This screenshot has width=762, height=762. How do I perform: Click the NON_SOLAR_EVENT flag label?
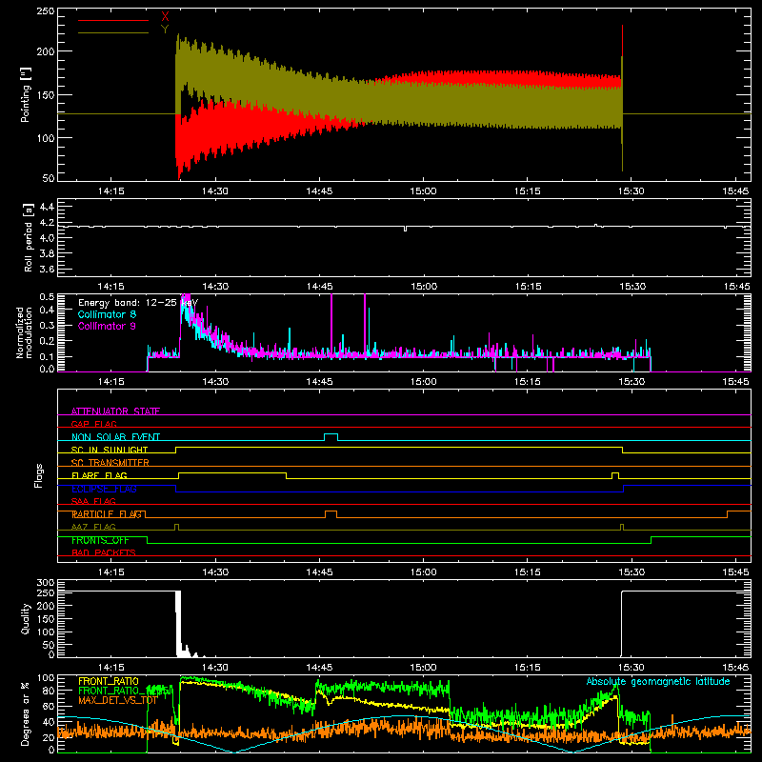click(115, 437)
